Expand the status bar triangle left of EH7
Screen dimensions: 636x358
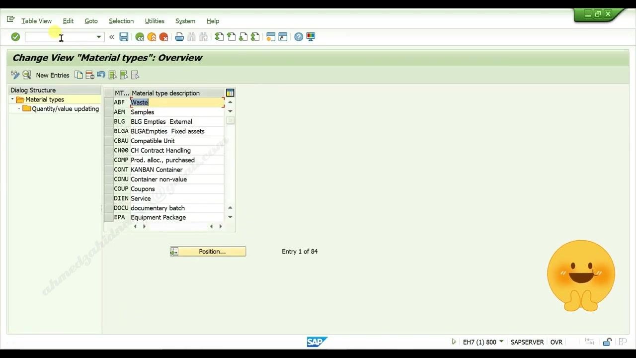coord(454,342)
